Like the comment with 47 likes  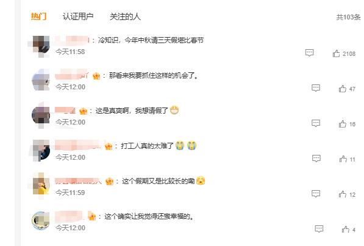tap(342, 89)
